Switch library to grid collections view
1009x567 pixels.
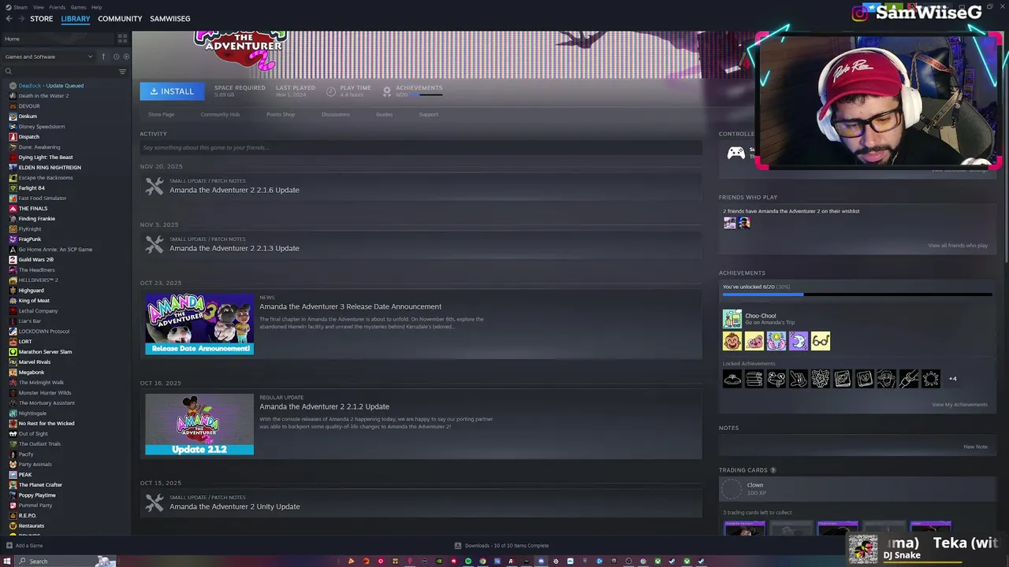tap(122, 38)
